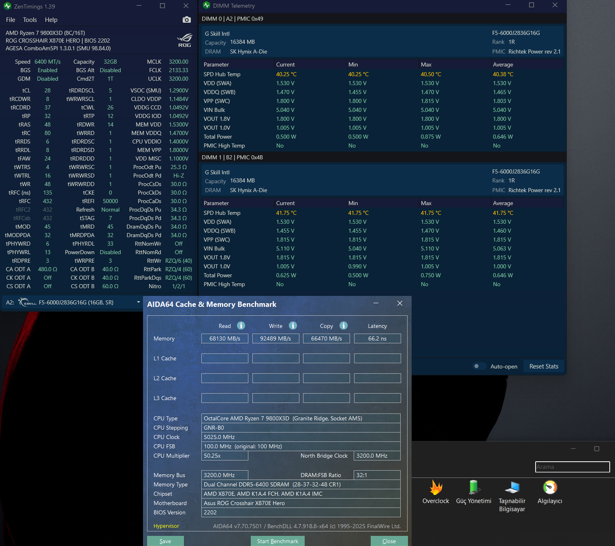Click the Nitro value 1/2/1
615x546 pixels.
pyautogui.click(x=179, y=286)
